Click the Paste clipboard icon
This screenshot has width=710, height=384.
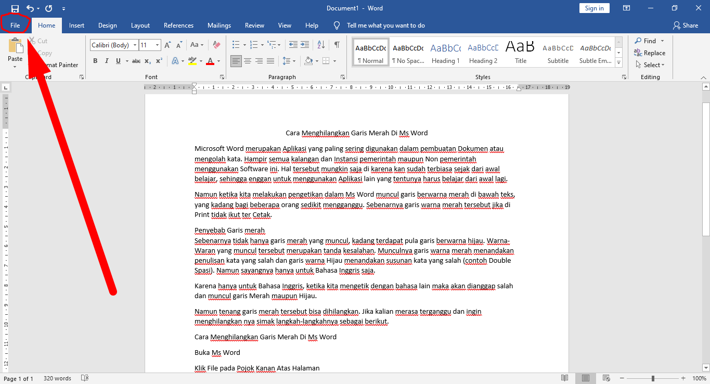15,46
